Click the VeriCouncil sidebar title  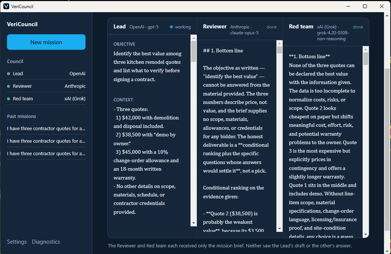22,24
